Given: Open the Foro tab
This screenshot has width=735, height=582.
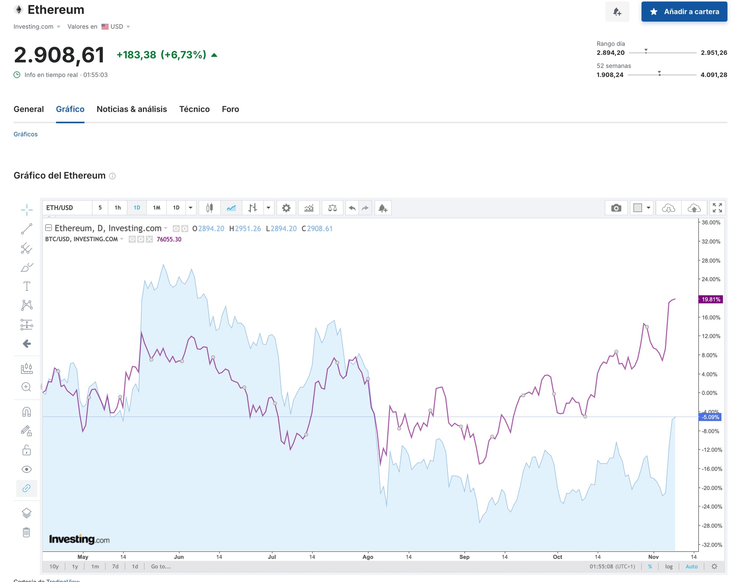Looking at the screenshot, I should [230, 109].
